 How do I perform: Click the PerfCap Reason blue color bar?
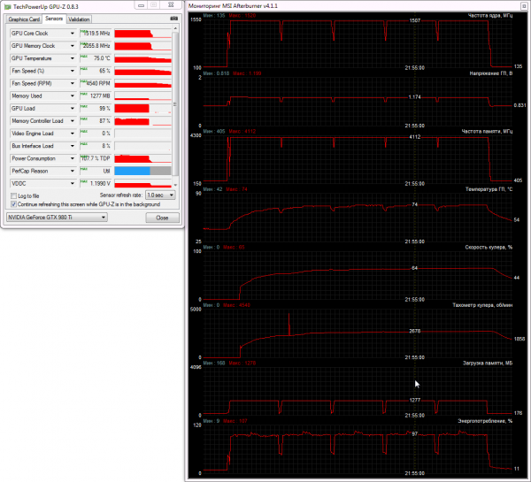tap(132, 171)
